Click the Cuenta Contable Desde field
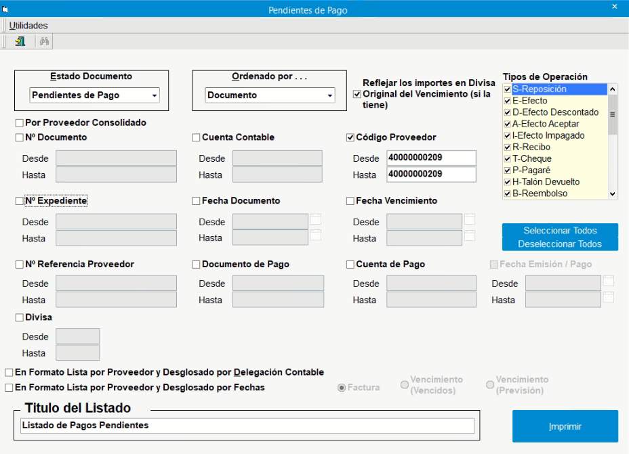 pos(277,158)
